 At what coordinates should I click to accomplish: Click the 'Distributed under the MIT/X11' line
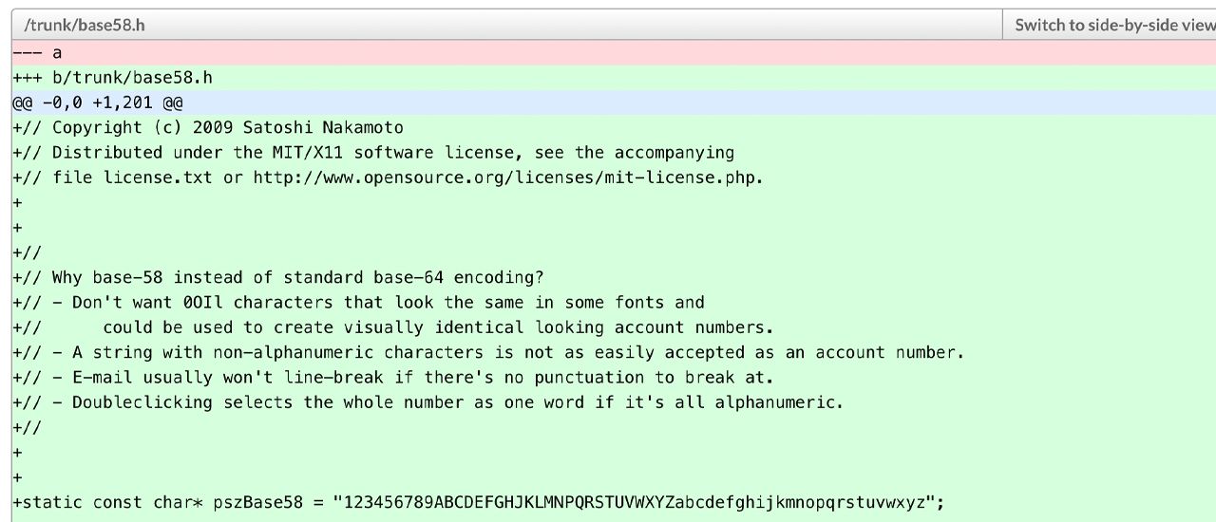pyautogui.click(x=372, y=153)
